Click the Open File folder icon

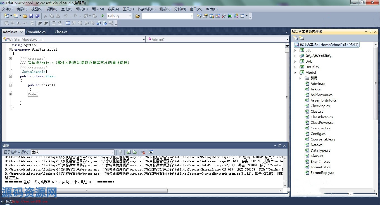25,16
